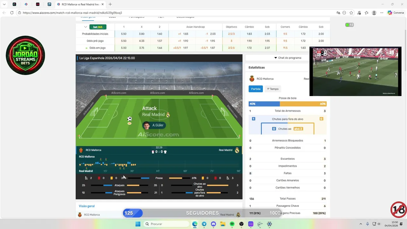Open the tab list dropdown arrow
The image size is (407, 229).
4,4
